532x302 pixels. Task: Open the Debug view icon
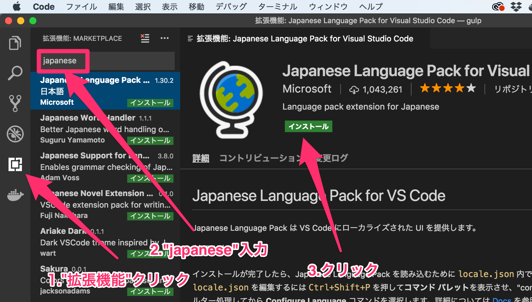(x=15, y=134)
